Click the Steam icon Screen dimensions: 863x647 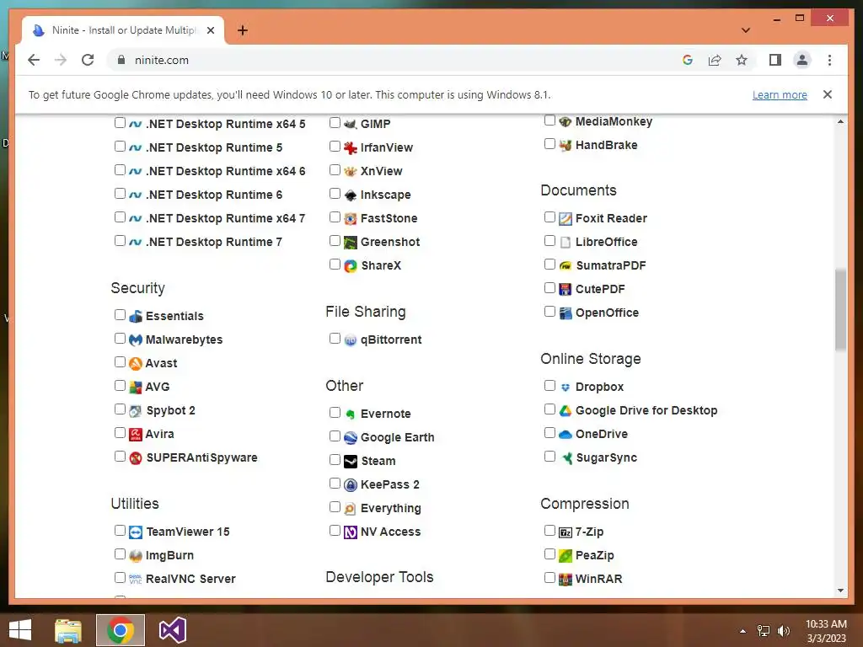point(350,461)
